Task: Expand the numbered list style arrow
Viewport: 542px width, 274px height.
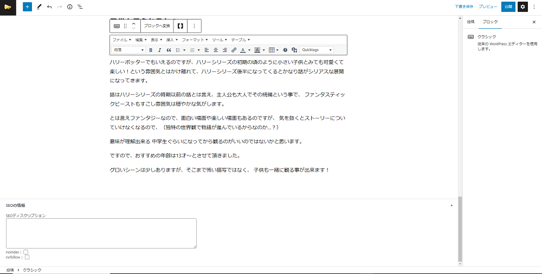Action: click(x=199, y=50)
